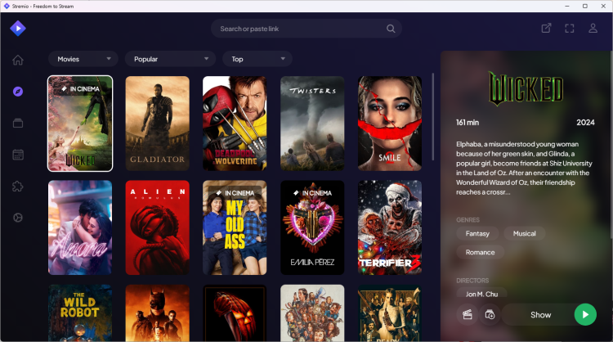Select the Deadpool & Wolverine poster
Image resolution: width=613 pixels, height=342 pixels.
[x=235, y=124]
